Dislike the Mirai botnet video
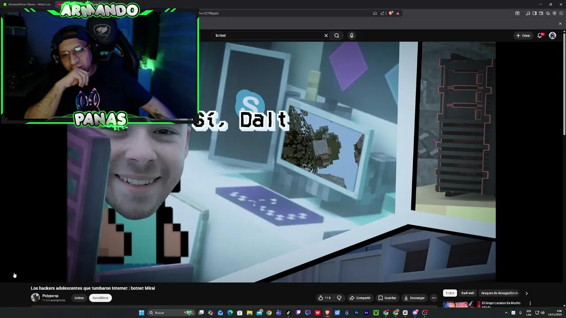566x318 pixels. (x=339, y=298)
